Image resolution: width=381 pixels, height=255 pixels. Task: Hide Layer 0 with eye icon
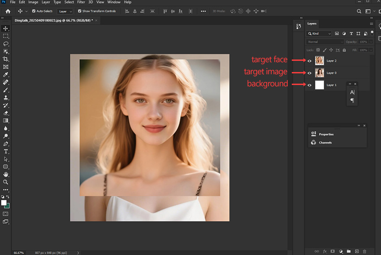[310, 73]
